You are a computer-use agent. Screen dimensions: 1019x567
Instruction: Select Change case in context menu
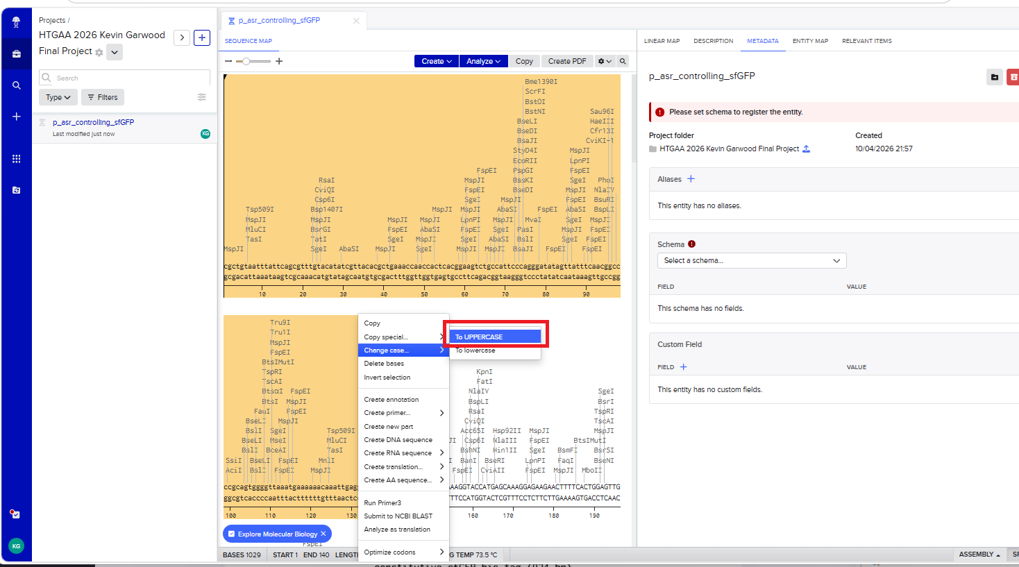click(x=403, y=350)
